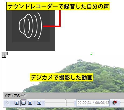124x110 pixels.
Task: Select the anchor icon beside the video
Action: 5,55
